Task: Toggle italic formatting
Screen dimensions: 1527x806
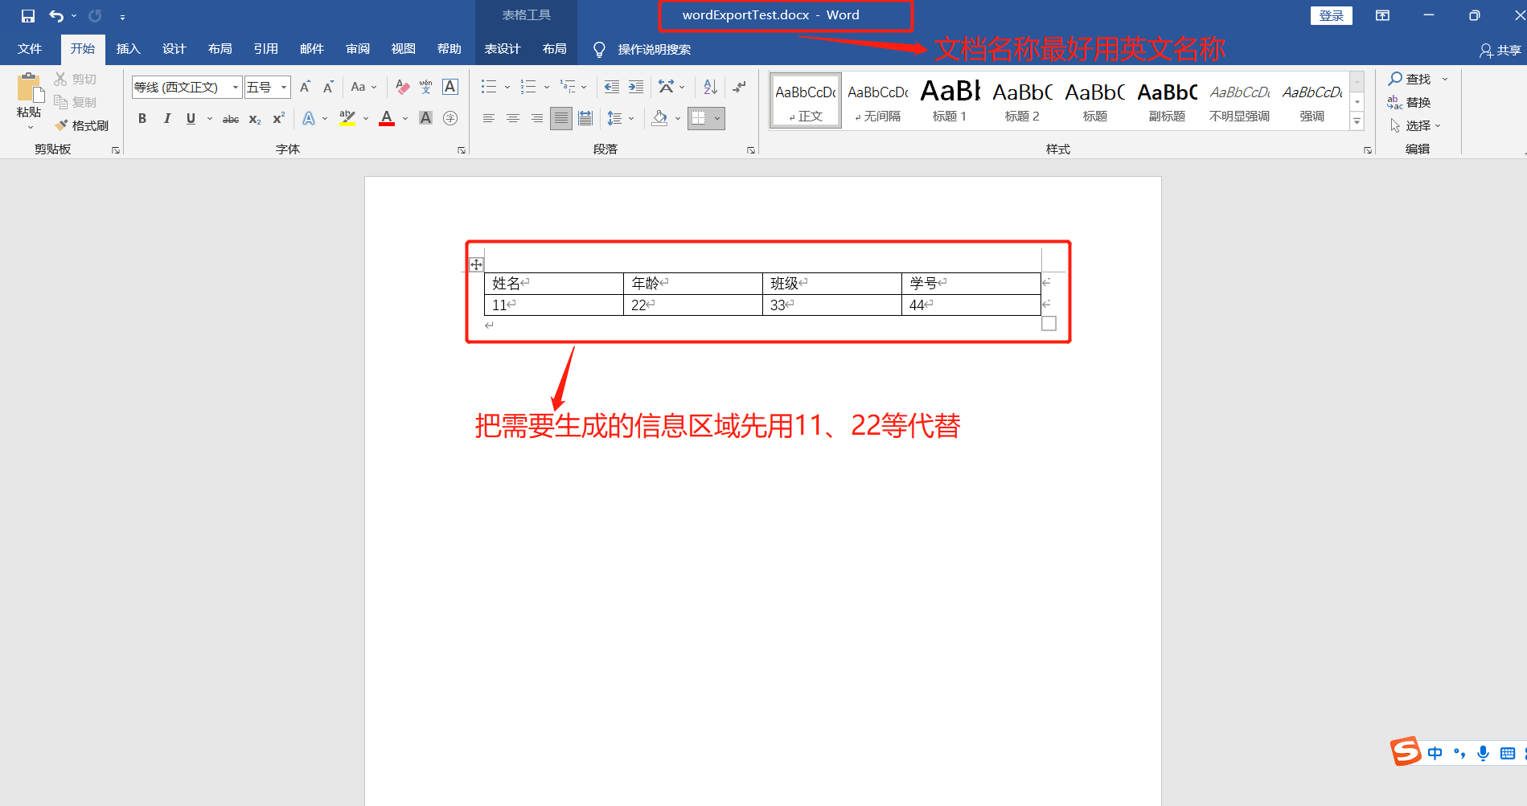Action: pyautogui.click(x=166, y=118)
